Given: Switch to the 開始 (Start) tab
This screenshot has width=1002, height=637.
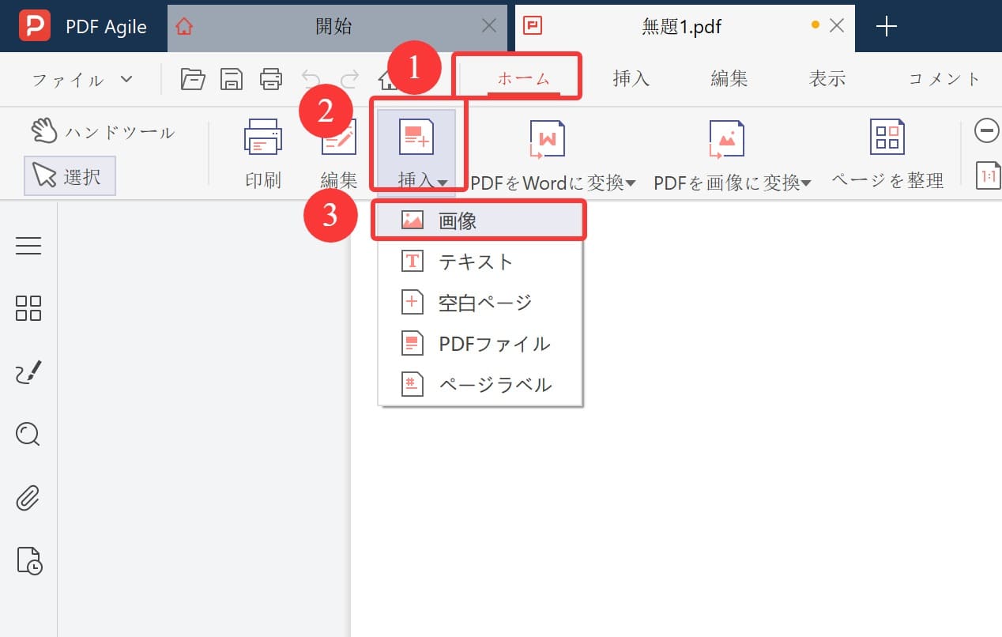Looking at the screenshot, I should [336, 24].
